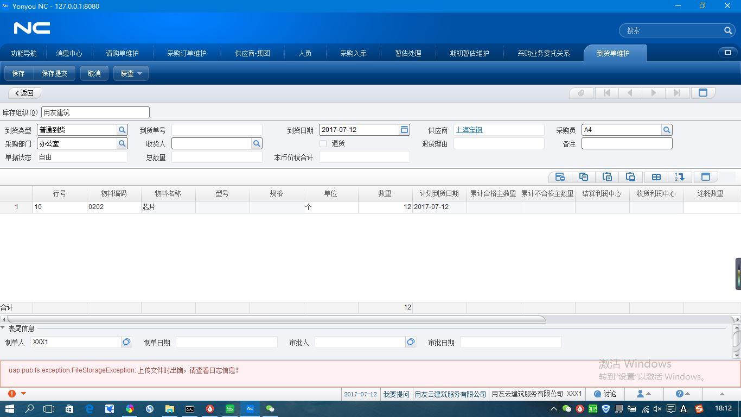Click the renumber rows sort icon

(680, 177)
